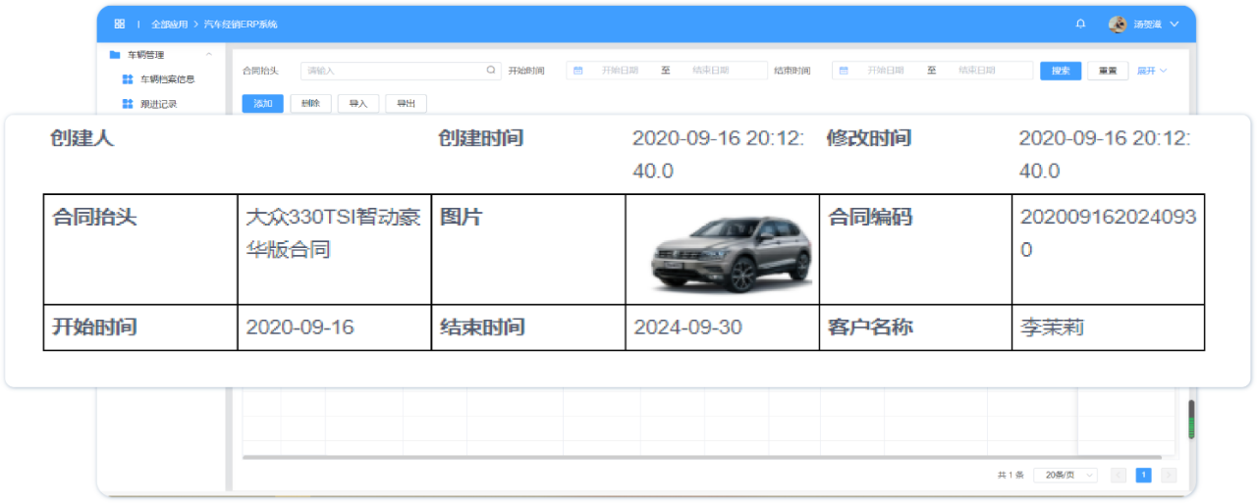
Task: Open 车辆档案信息 in the sidebar
Action: point(167,79)
